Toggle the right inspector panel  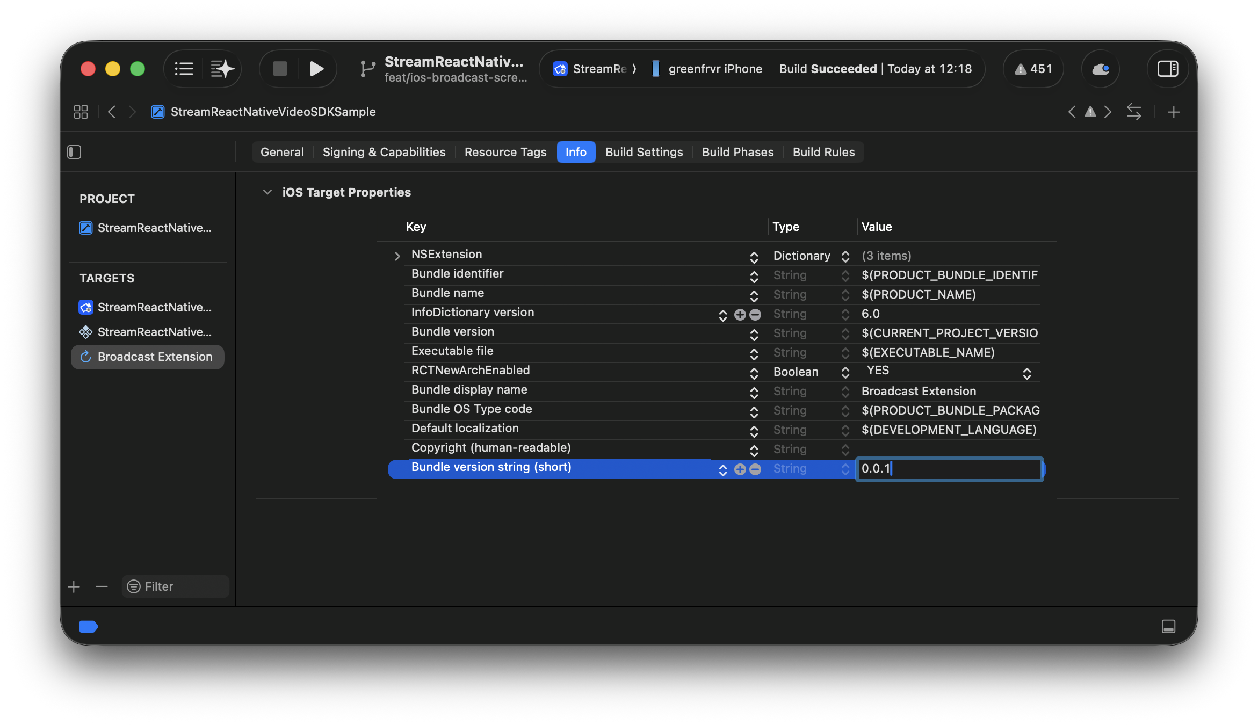1167,69
